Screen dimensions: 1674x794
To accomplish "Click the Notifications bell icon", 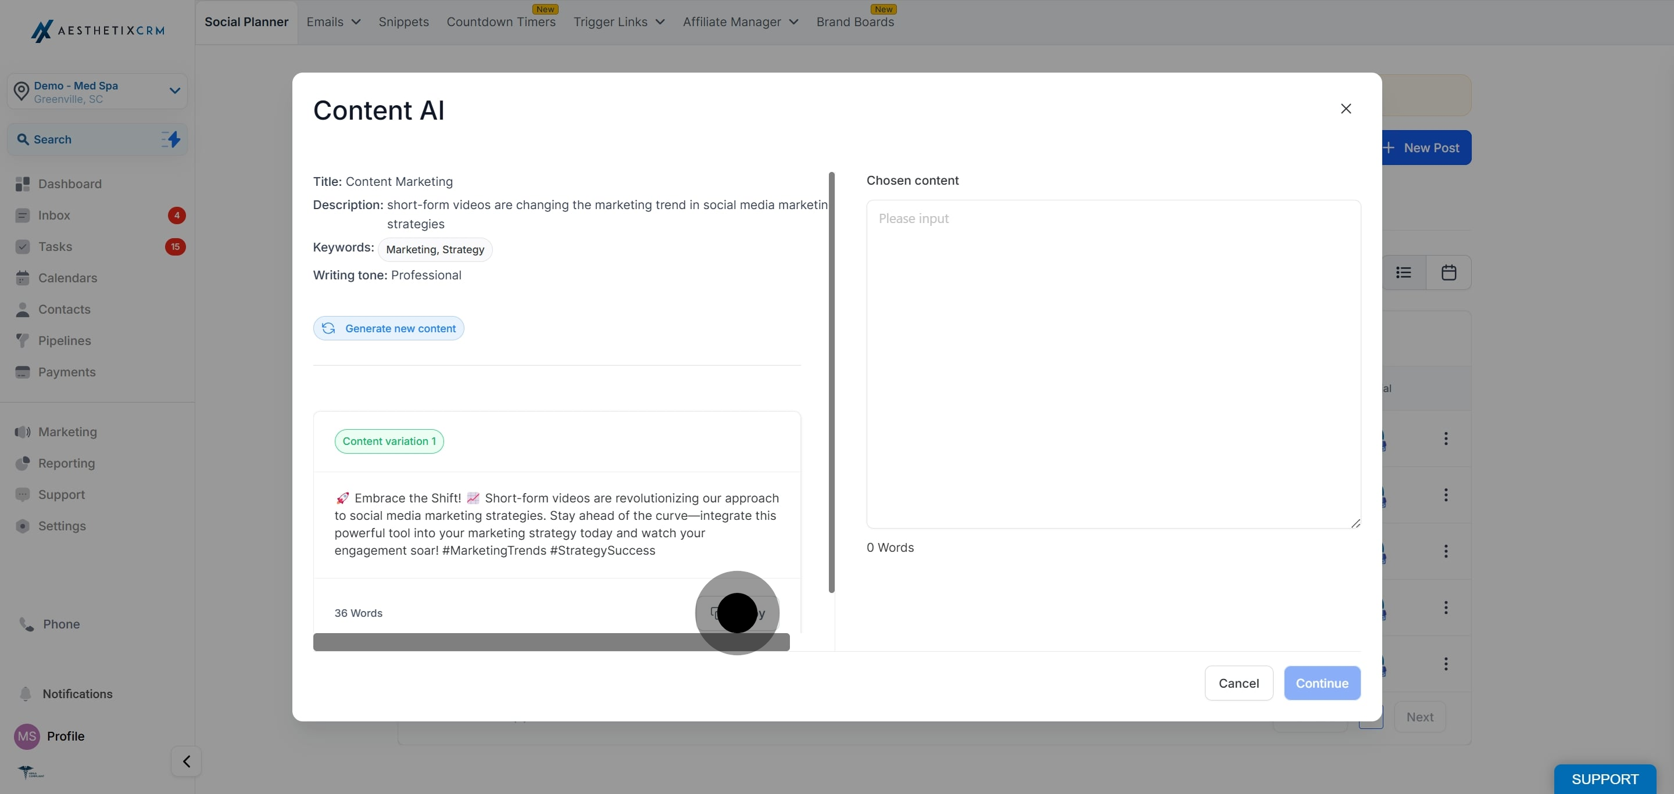I will (x=26, y=694).
